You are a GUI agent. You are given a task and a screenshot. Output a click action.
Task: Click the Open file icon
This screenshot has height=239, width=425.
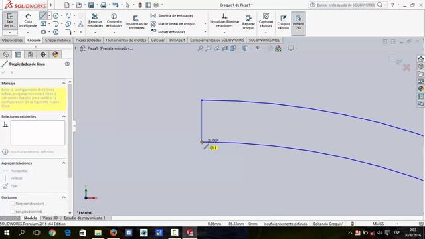click(78, 5)
